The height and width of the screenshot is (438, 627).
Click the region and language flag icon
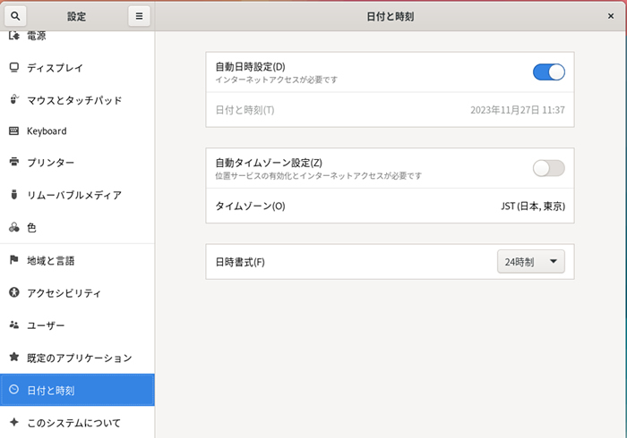[13, 260]
